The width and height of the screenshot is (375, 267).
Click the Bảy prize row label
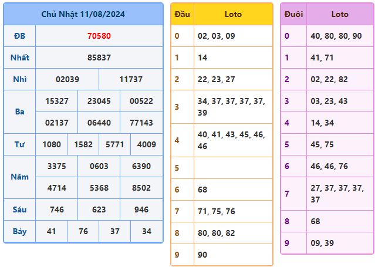[19, 231]
